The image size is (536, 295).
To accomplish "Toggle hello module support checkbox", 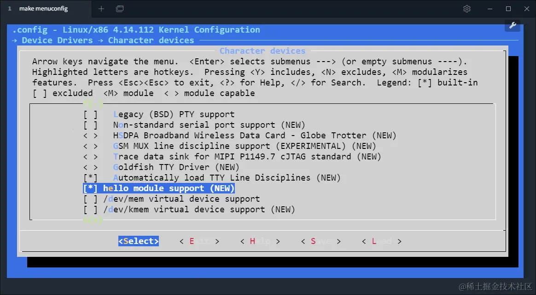I will (x=91, y=188).
